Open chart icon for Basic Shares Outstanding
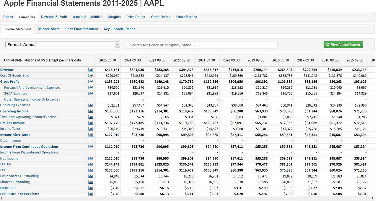Viewport: 378px width, 201px height. pyautogui.click(x=91, y=176)
